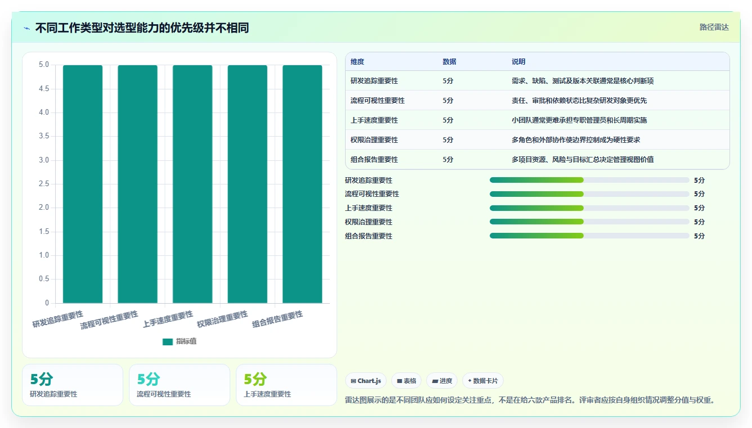Click the 权限治理重要性 progress bar
Viewport: 752px width, 428px height.
[589, 222]
